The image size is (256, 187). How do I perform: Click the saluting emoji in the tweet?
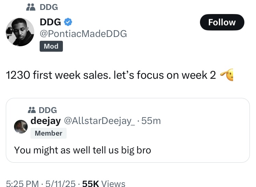point(227,75)
